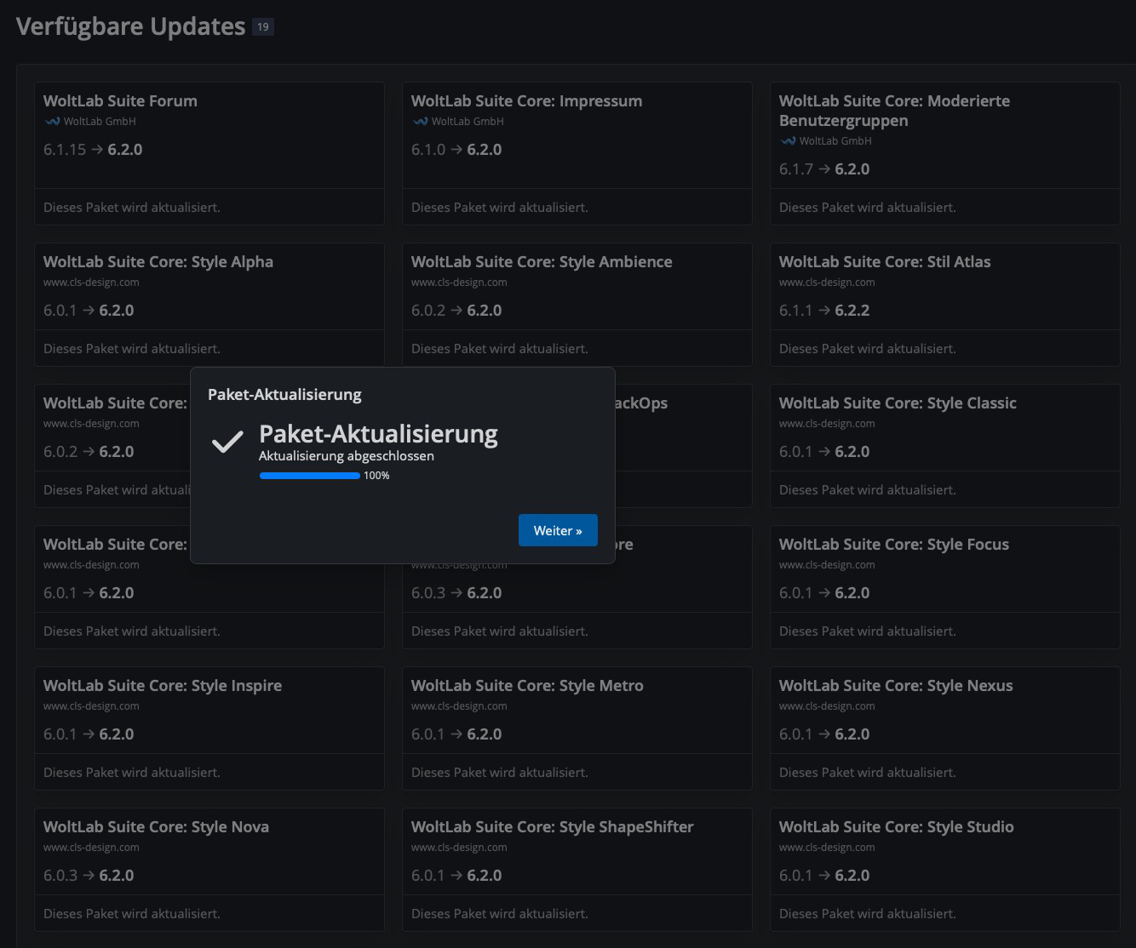Click the Weiter » button
Viewport: 1136px width, 948px height.
pyautogui.click(x=558, y=530)
